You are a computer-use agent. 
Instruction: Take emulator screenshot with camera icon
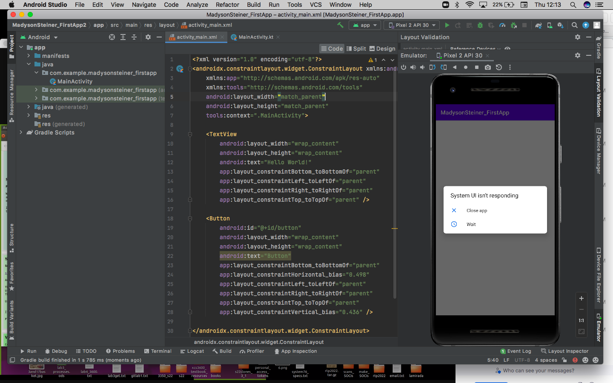pos(488,67)
